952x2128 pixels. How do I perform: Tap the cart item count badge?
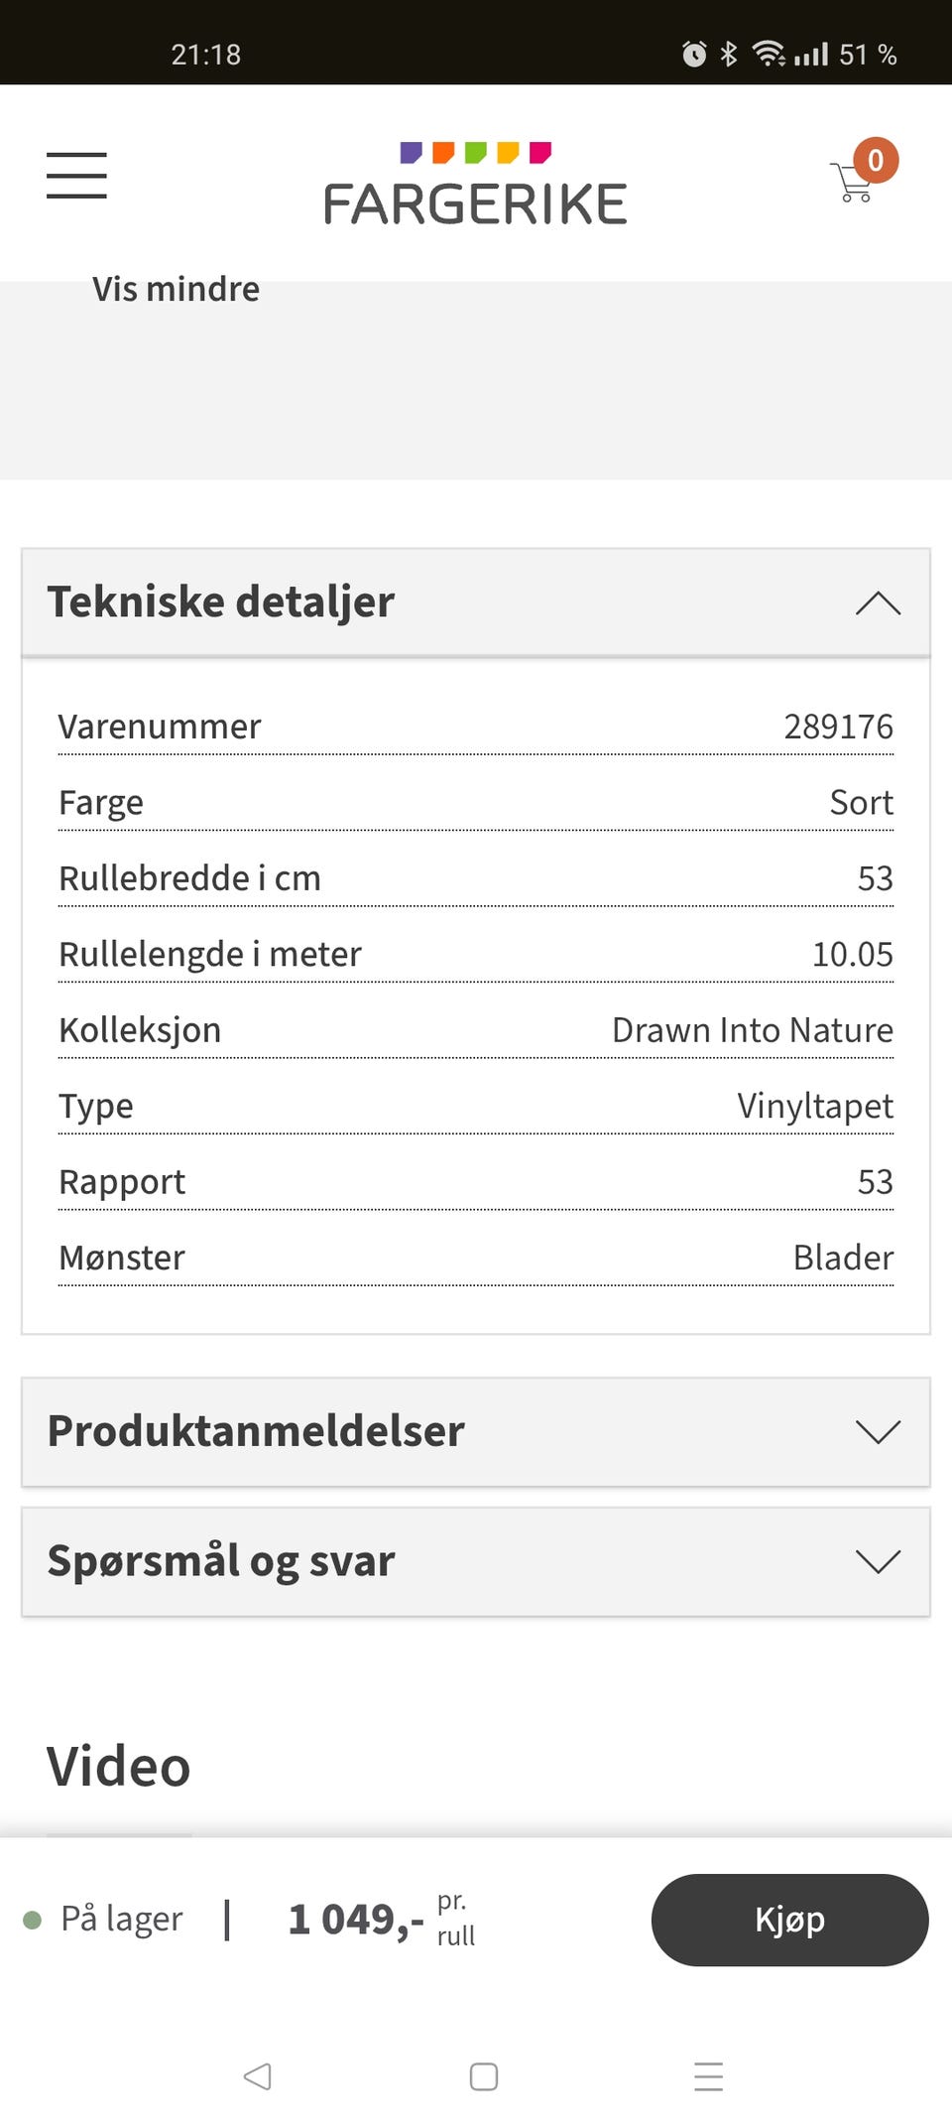[876, 160]
